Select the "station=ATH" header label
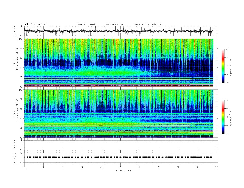 [114, 25]
